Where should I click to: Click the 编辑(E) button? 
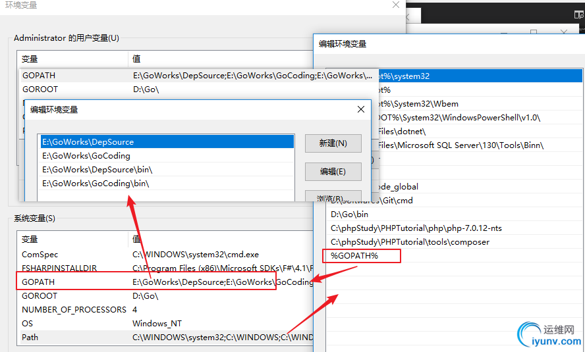(333, 172)
